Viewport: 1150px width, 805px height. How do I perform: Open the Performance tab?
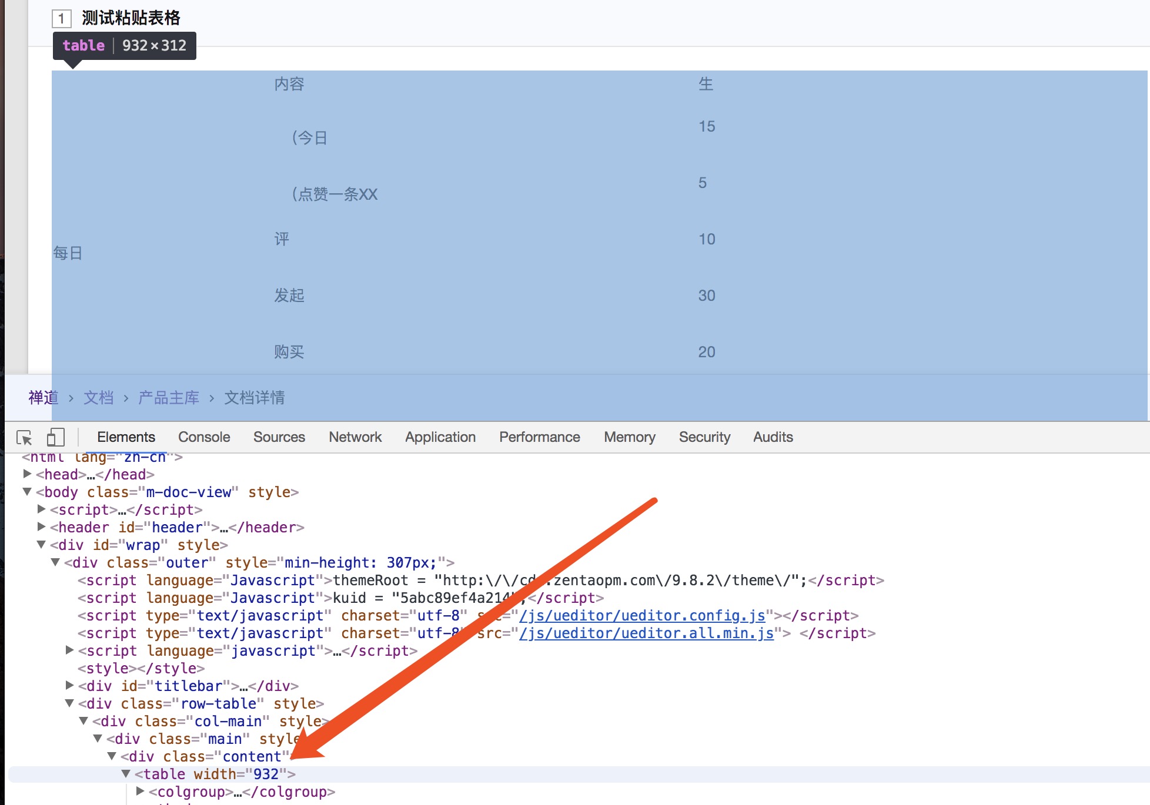(539, 437)
